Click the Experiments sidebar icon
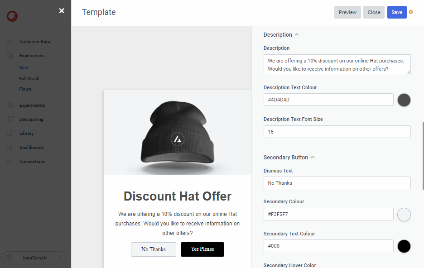 (x=10, y=105)
